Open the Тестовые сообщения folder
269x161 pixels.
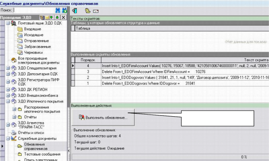[42, 154]
